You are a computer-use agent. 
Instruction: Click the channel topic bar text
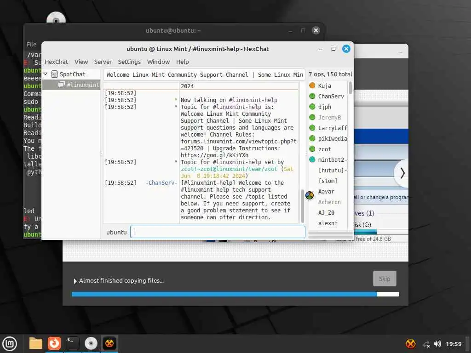204,75
